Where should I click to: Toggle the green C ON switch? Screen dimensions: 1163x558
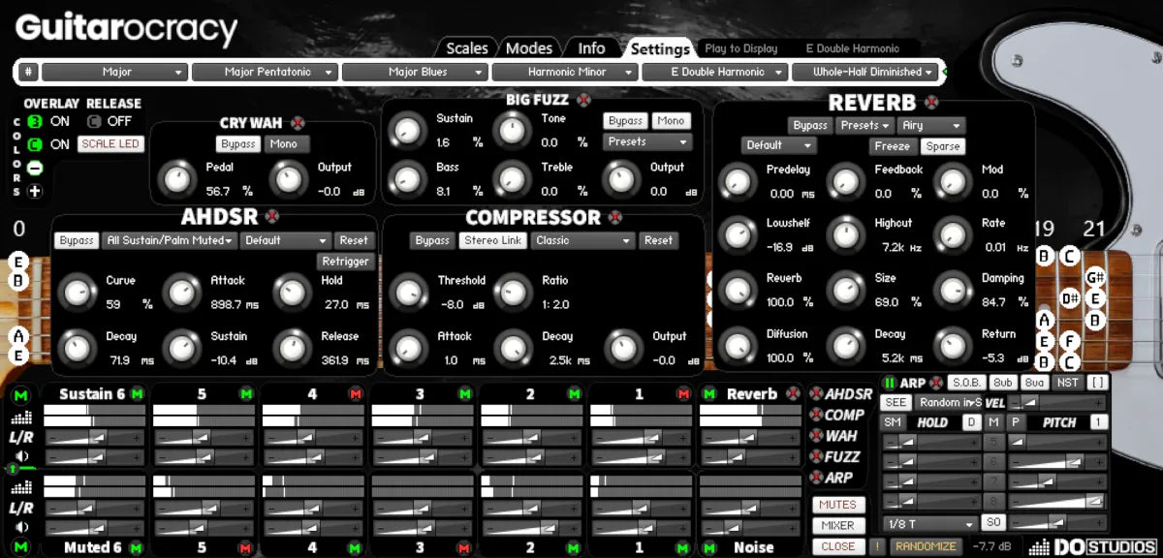click(35, 144)
